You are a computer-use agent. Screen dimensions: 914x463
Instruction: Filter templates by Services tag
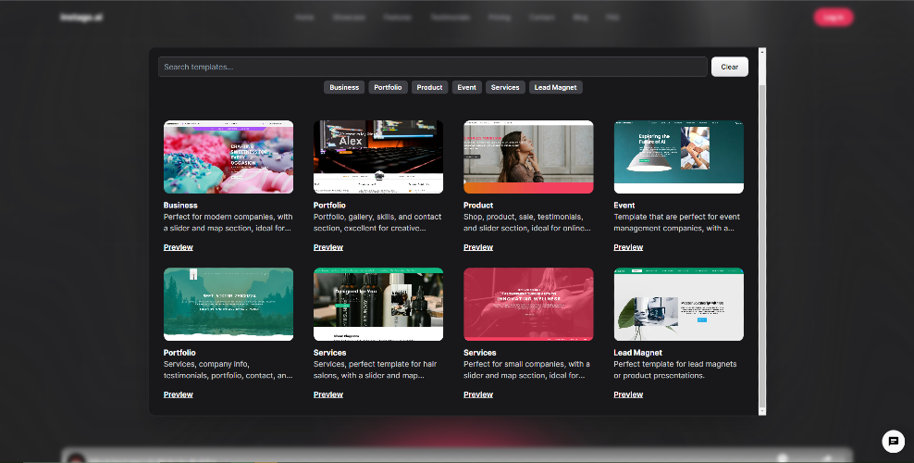tap(505, 87)
